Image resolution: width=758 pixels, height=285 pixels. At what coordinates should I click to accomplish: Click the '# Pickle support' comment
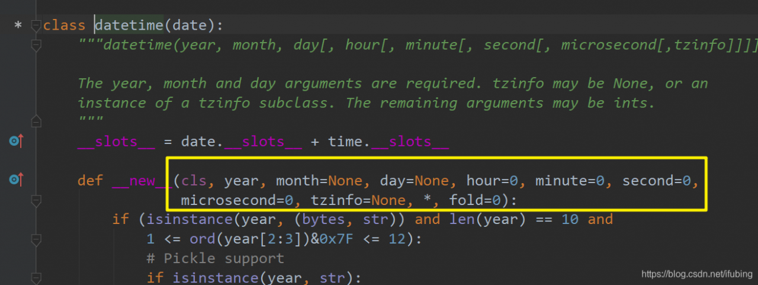pos(216,258)
